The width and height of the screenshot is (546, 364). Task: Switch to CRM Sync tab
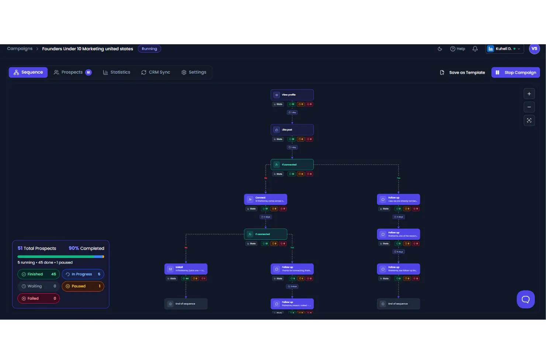[x=155, y=72]
